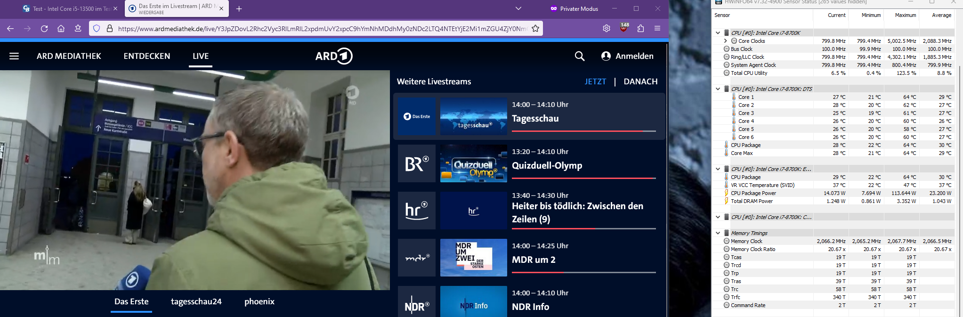Collapse i7-8700K C... sensor group in HWiNFO
The width and height of the screenshot is (963, 317).
[718, 217]
